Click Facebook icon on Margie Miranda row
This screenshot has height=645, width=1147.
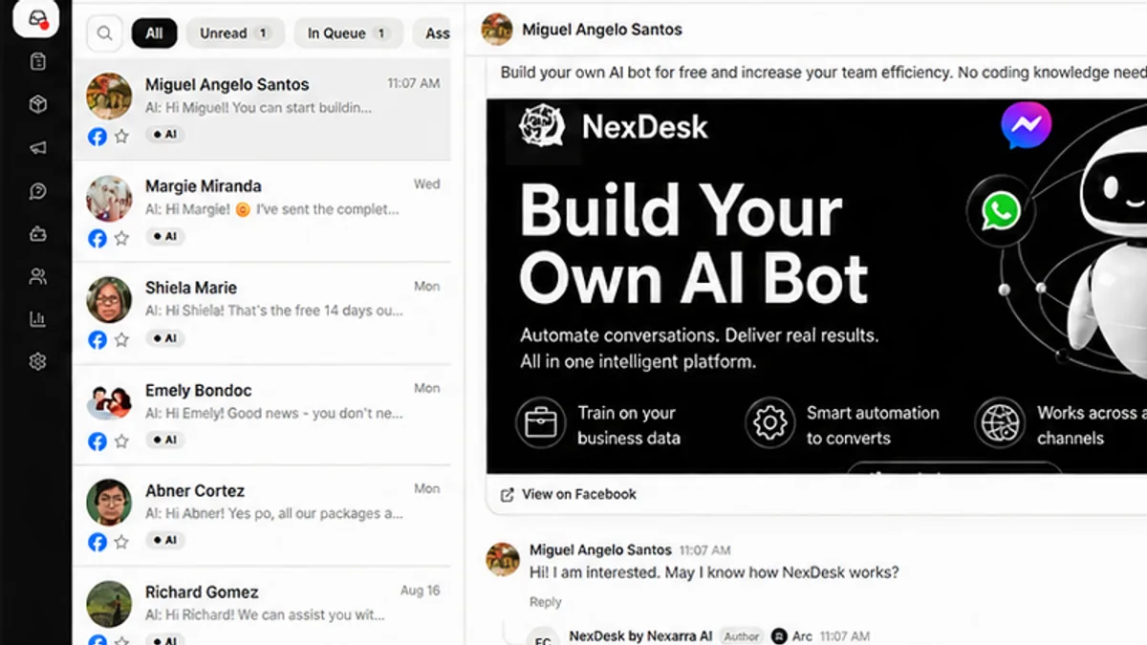(97, 238)
